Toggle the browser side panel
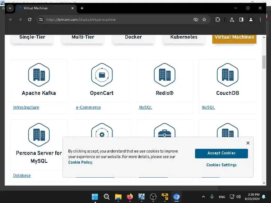Screen dimensions: 271x203 tap(241, 20)
